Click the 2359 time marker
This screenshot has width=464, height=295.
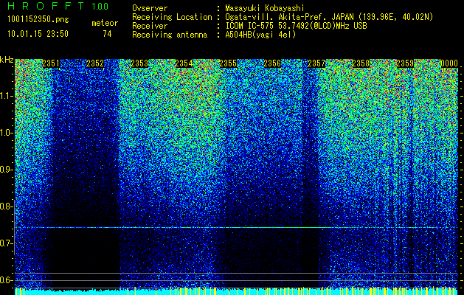pos(405,63)
